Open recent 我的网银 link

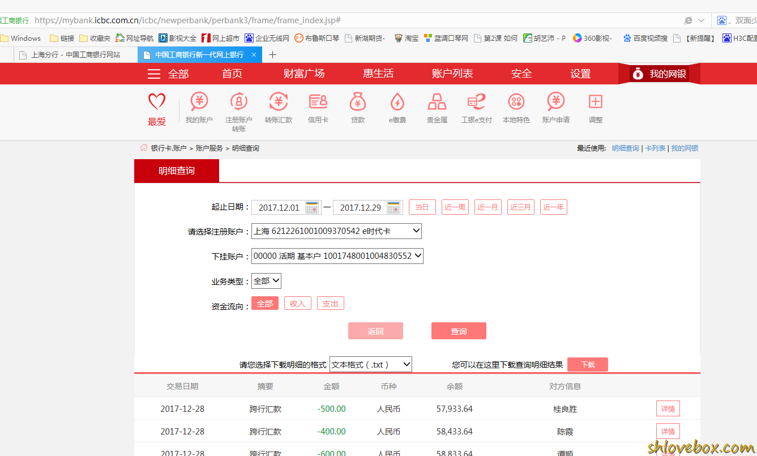pos(685,148)
